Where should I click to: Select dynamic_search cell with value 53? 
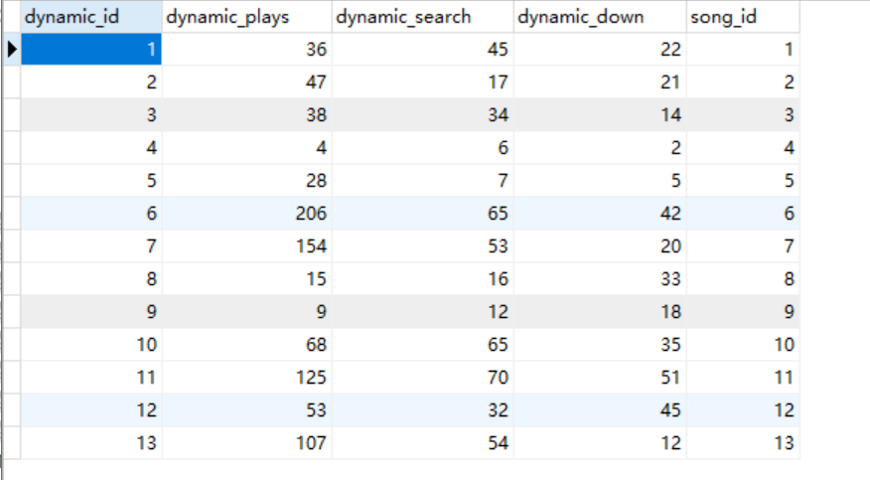423,245
